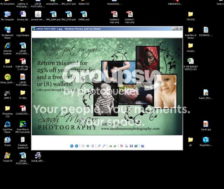Select the IMG_6084.psd desktop file
Screen dimensions: 224x189
click(53, 16)
